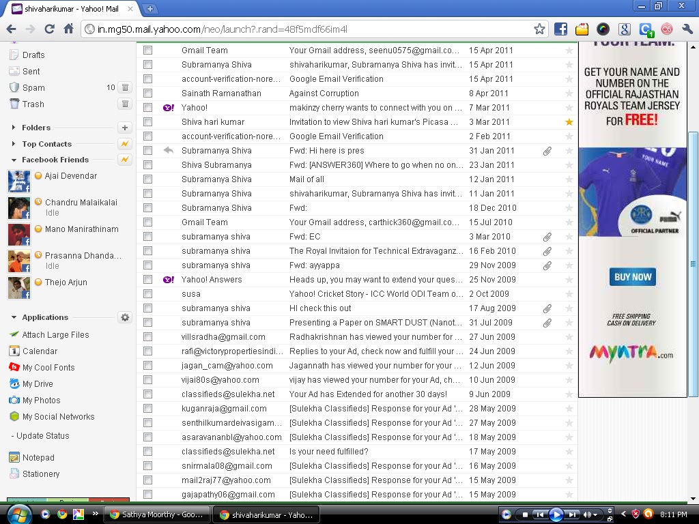Click the Google extension icon in Chrome toolbar
Viewport: 699px width, 524px height.
tap(625, 29)
